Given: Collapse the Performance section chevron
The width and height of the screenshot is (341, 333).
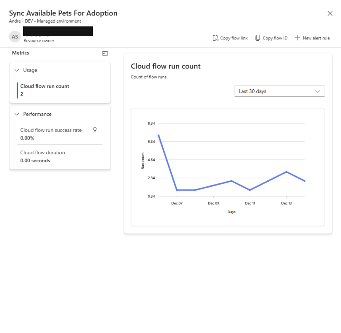Looking at the screenshot, I should tap(17, 114).
